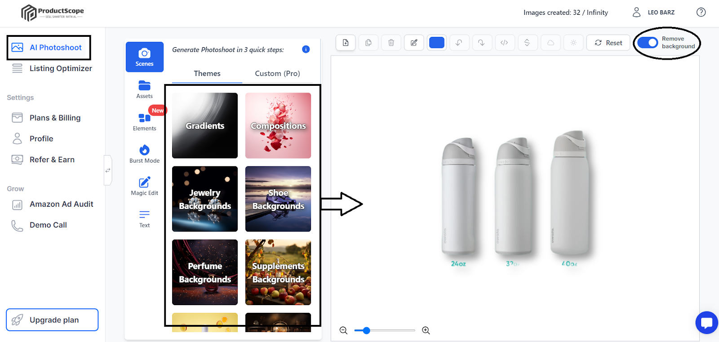Open the Assets folder panel
Viewport: 719px width, 342px height.
pyautogui.click(x=145, y=89)
